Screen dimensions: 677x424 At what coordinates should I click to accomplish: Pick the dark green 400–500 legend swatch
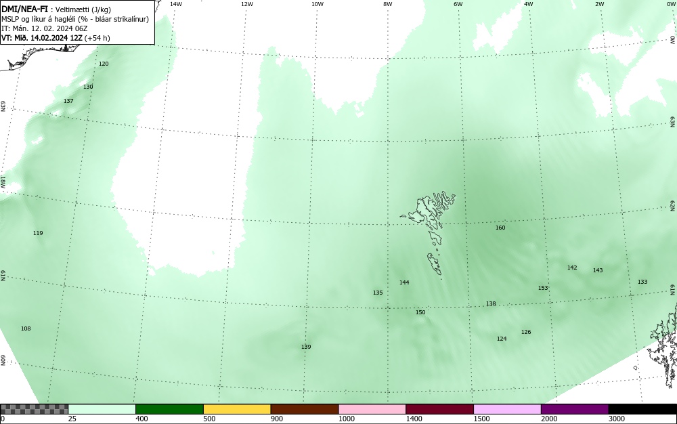pyautogui.click(x=169, y=409)
